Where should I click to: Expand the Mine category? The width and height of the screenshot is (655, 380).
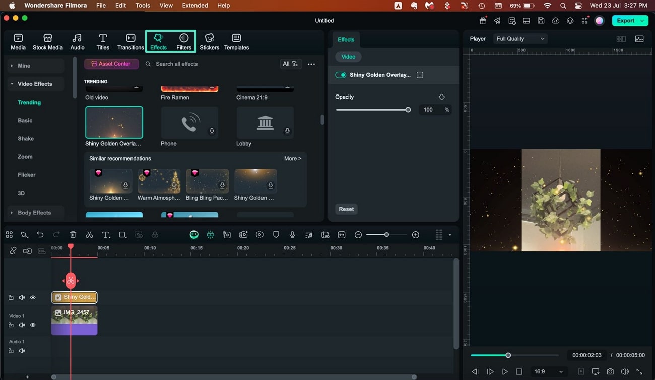click(x=35, y=66)
